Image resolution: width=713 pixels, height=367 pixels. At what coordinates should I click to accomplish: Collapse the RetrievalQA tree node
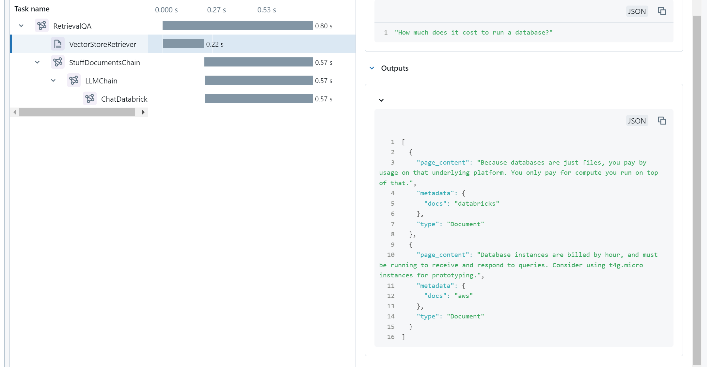point(21,26)
